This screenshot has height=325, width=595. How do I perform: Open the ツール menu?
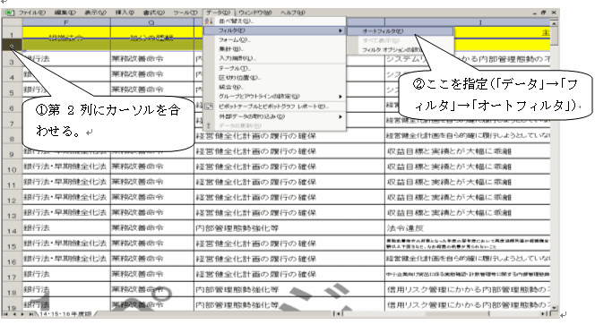(185, 13)
